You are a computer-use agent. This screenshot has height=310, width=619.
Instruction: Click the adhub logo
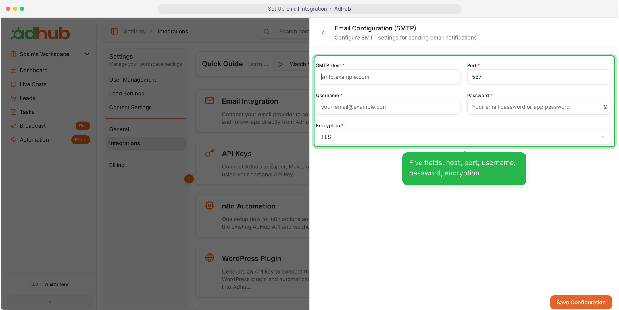(40, 33)
